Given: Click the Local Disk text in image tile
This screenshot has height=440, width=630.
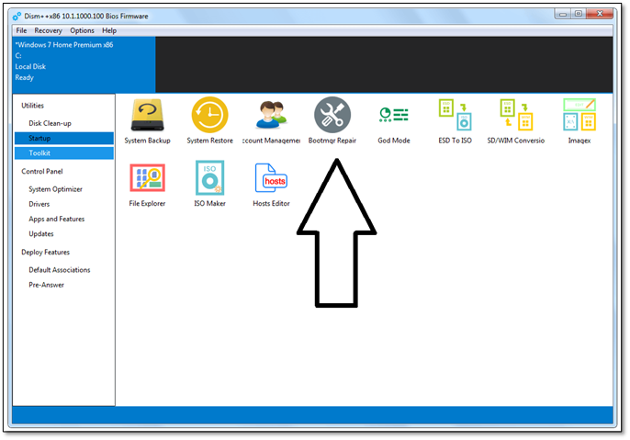Looking at the screenshot, I should click(30, 67).
